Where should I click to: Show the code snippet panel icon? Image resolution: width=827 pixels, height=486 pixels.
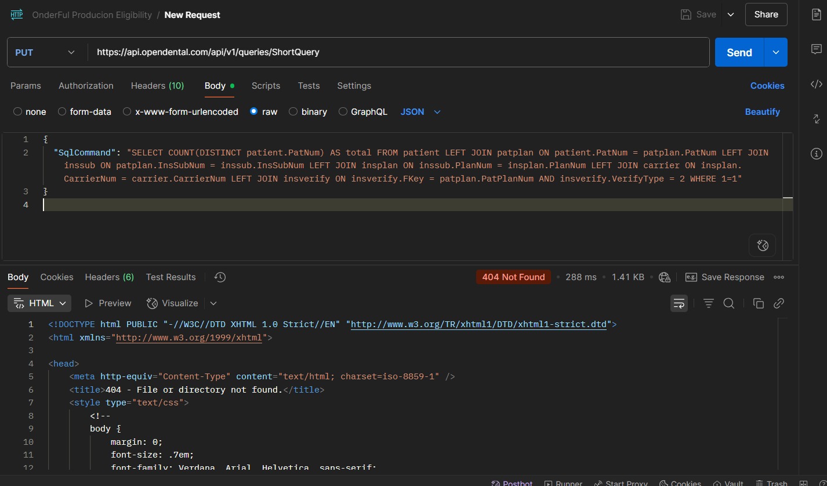(816, 84)
